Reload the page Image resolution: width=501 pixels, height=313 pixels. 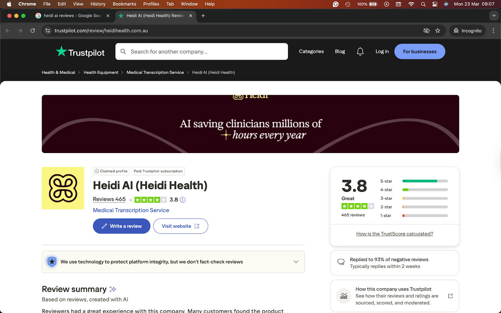[x=33, y=31]
